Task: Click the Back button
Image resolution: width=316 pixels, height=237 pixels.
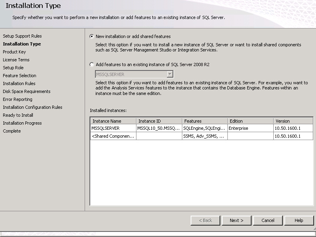Action: click(205, 220)
